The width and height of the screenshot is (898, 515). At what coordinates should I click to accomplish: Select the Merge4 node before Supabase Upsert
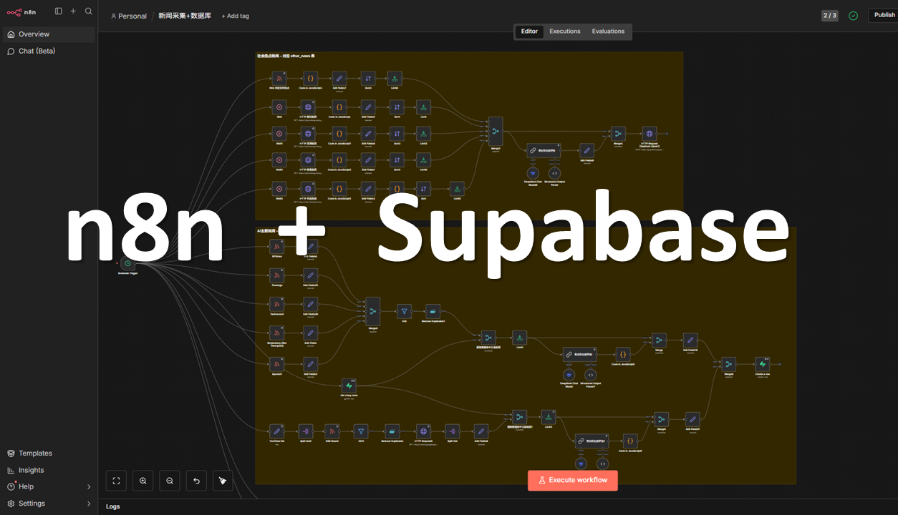(x=618, y=134)
